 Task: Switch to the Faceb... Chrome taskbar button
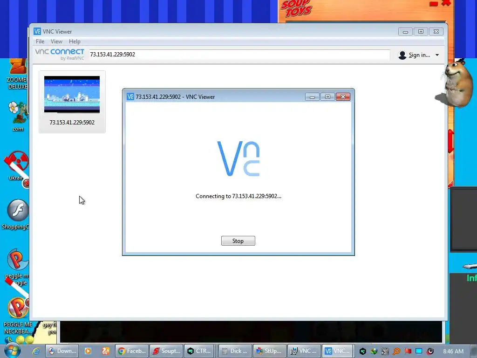click(132, 351)
